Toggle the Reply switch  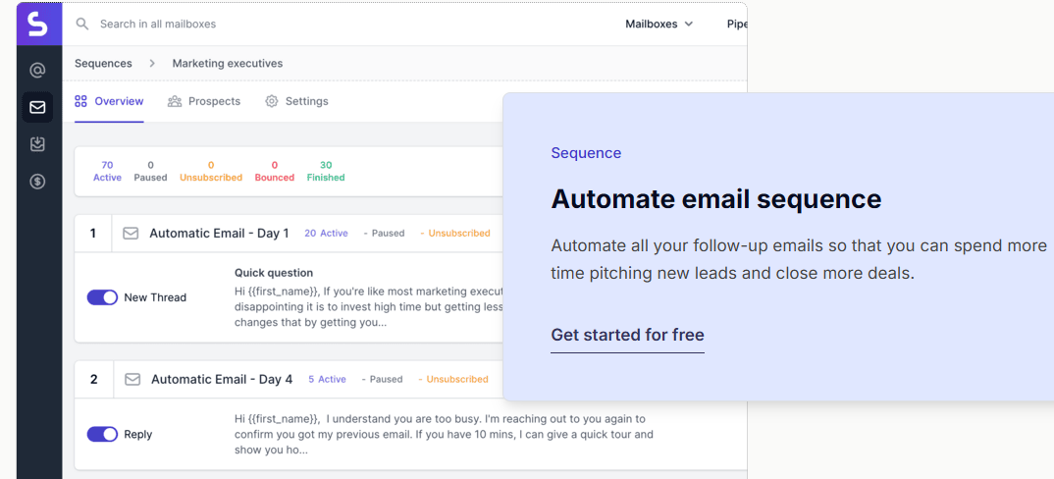[102, 434]
